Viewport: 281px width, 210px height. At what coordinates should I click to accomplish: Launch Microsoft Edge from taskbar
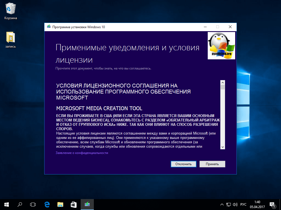(47, 205)
